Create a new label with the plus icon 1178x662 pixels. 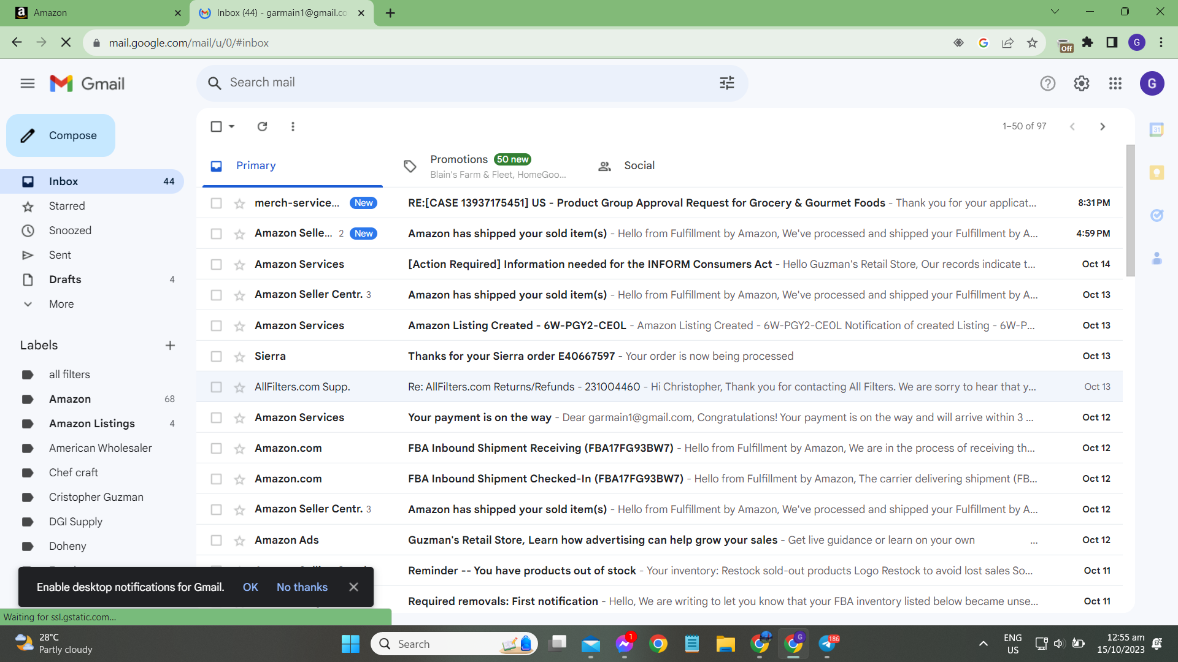(x=170, y=345)
